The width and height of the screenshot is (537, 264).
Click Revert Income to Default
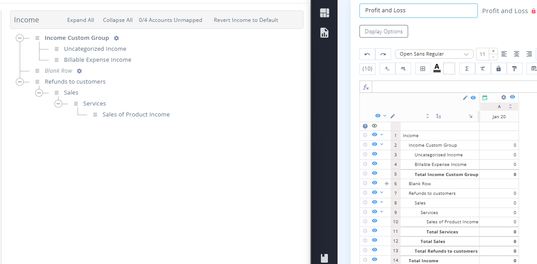click(246, 20)
